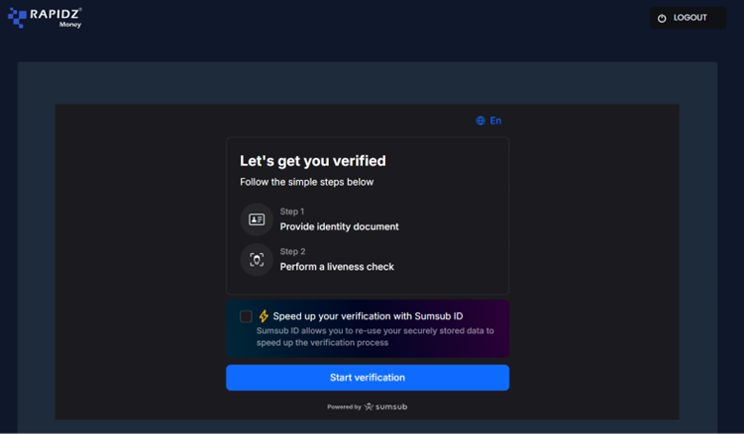
Task: Click the Rapidz Money logo
Action: pos(46,18)
